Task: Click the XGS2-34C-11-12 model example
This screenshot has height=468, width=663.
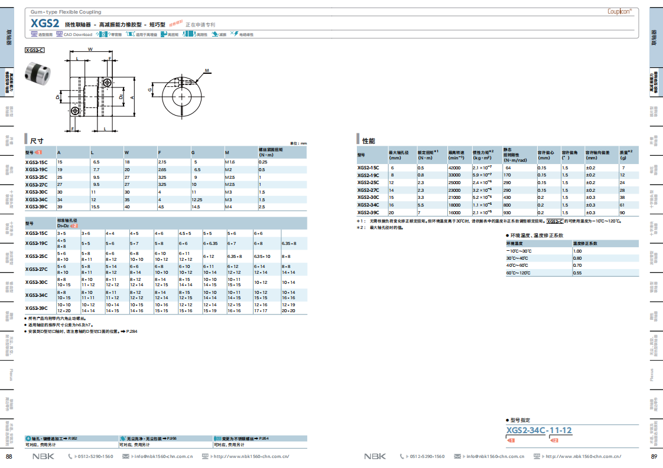Action: coord(539,430)
